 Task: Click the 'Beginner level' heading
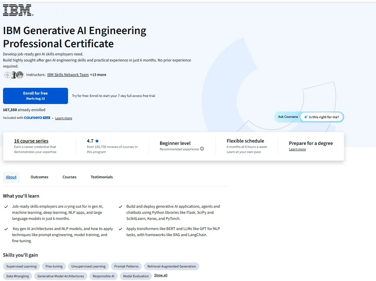click(x=175, y=143)
